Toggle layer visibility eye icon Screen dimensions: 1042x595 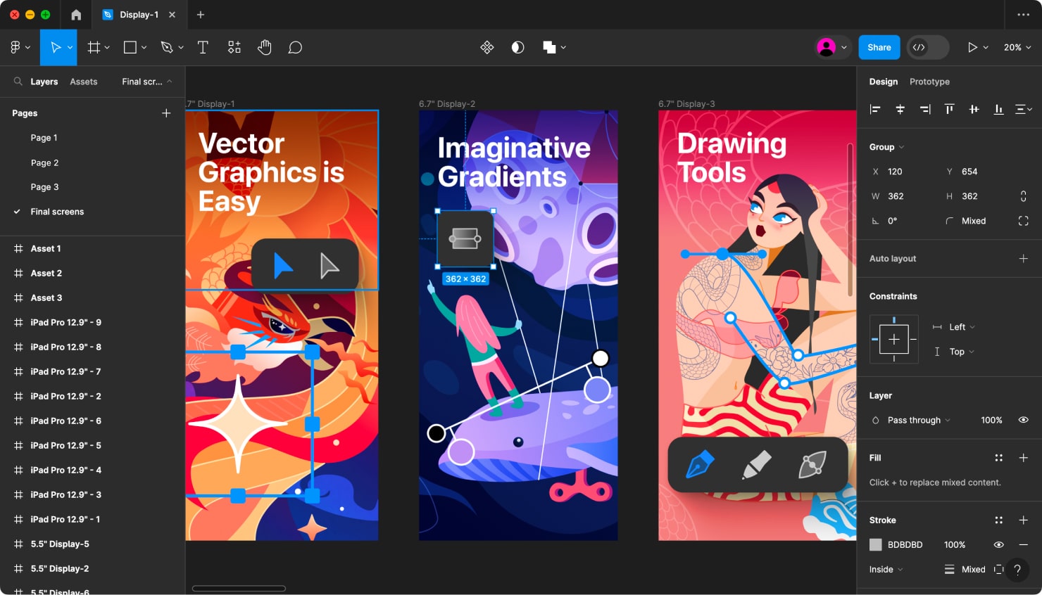[x=1023, y=420]
